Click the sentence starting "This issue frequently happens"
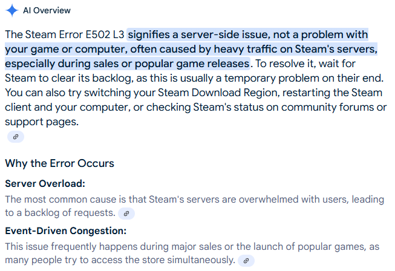395x271 pixels. click(x=192, y=253)
